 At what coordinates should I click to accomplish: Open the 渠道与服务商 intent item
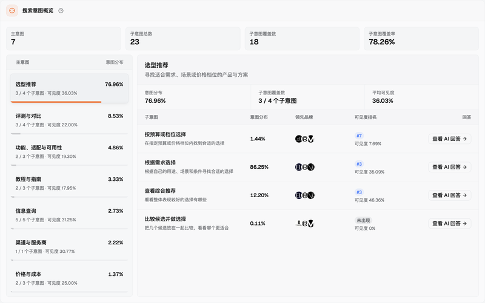click(69, 247)
